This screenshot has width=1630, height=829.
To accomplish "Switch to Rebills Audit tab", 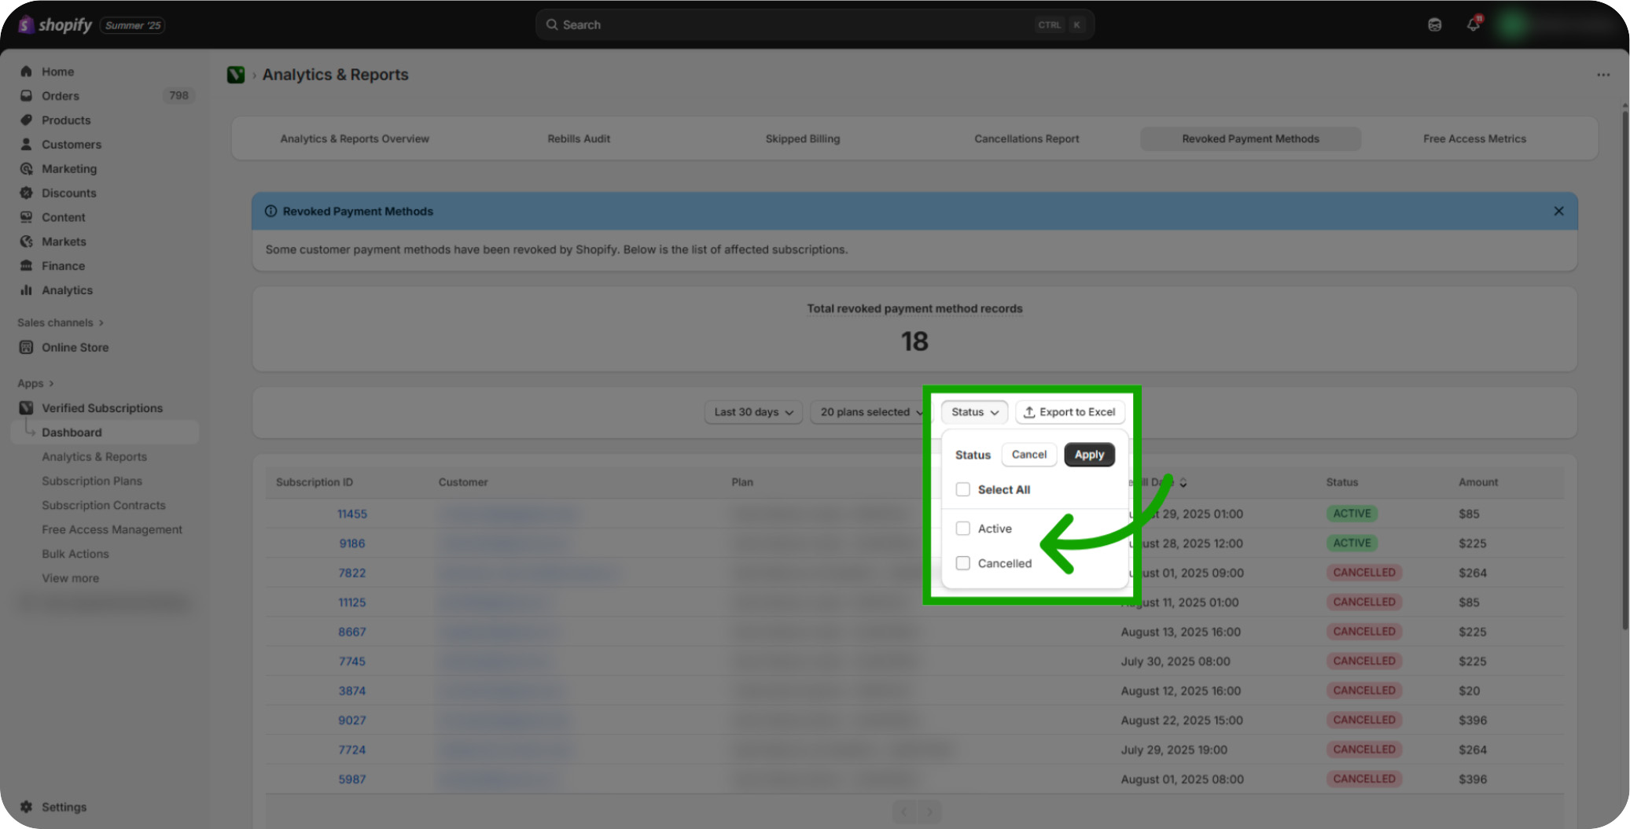I will 579,139.
